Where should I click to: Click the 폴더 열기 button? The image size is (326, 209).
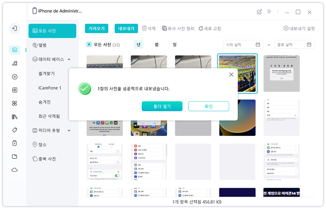[162, 106]
